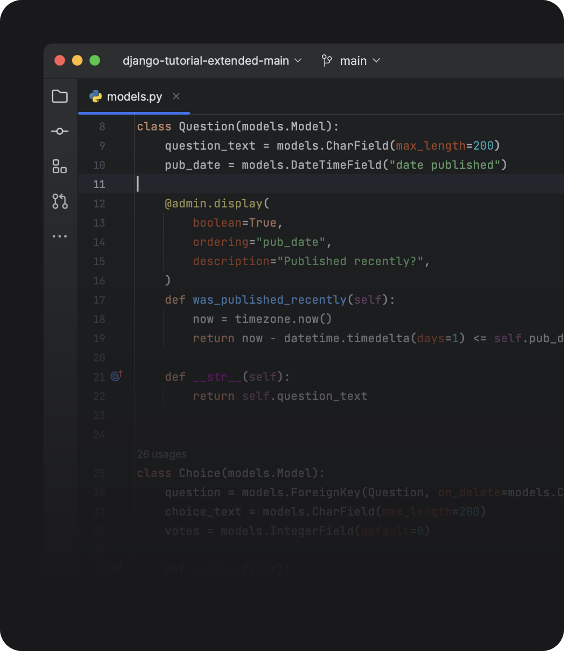
Task: Open the Pull Requests tool window
Action: 60,201
